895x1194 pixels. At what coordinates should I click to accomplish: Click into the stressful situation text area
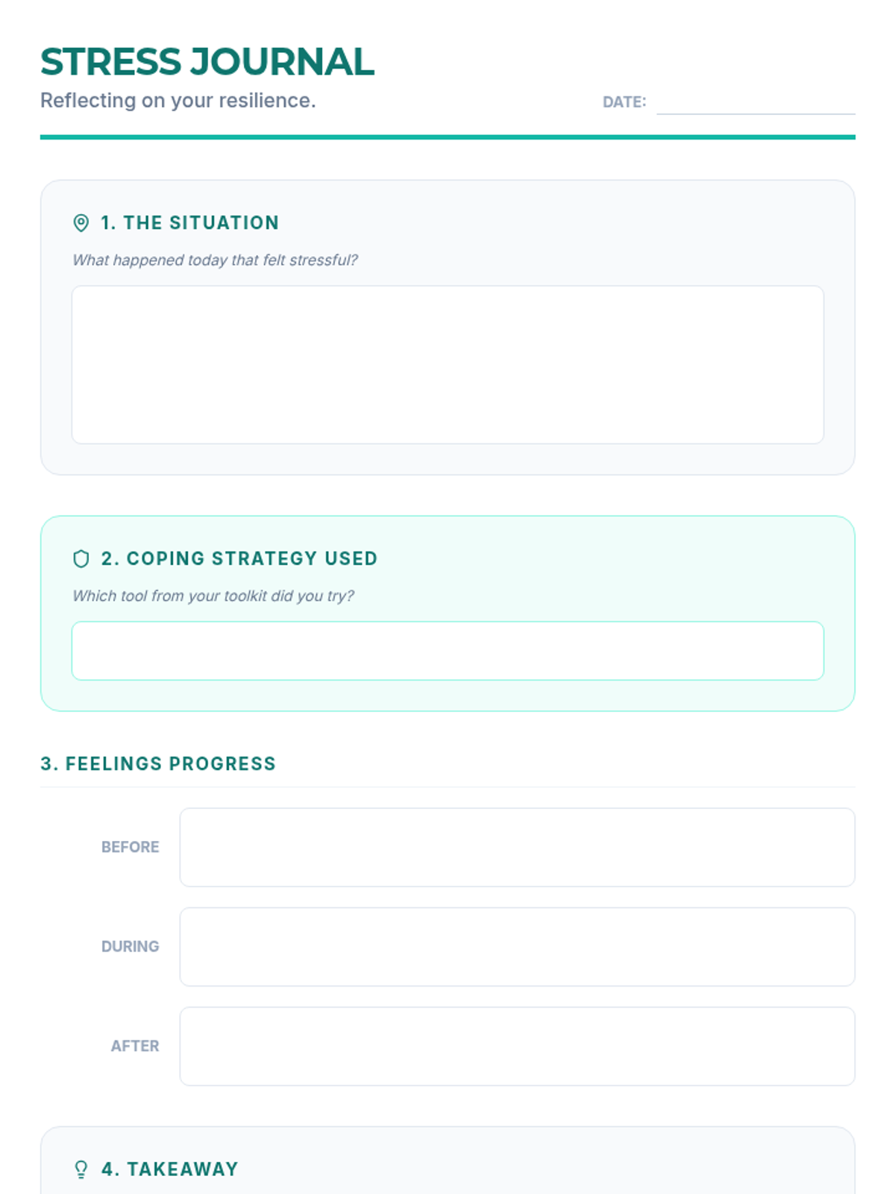click(x=447, y=365)
